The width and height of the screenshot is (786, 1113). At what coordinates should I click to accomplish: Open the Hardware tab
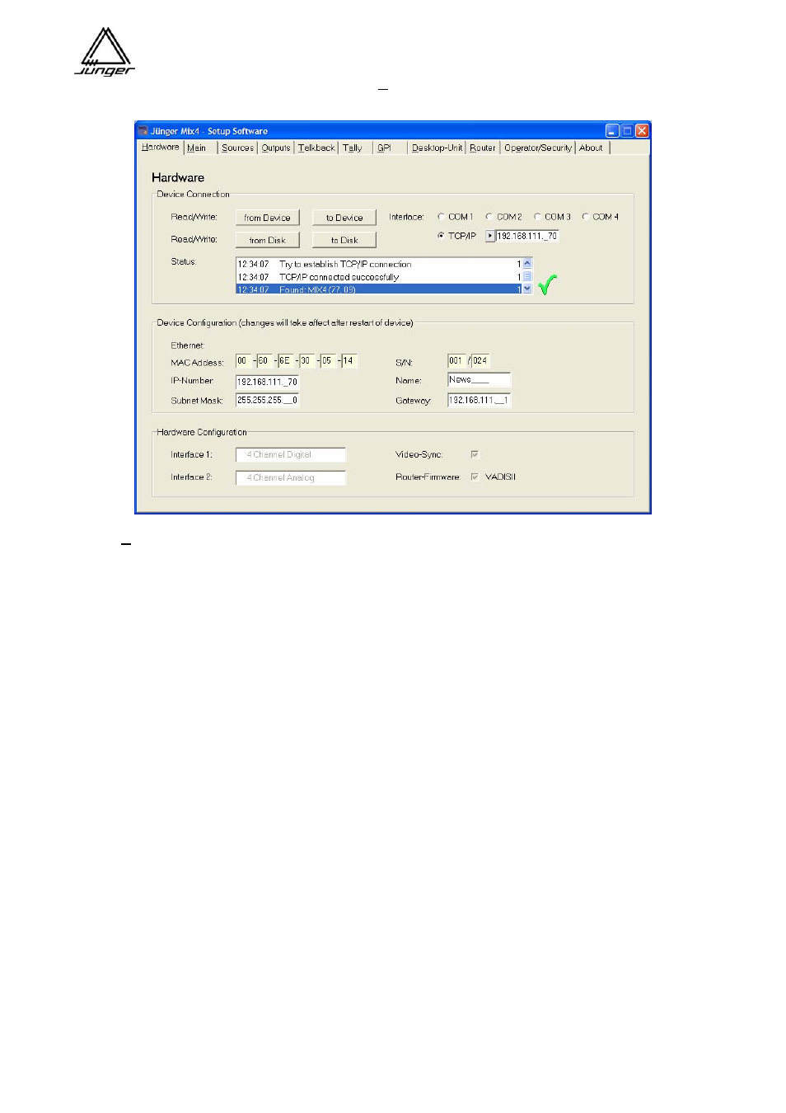click(x=160, y=147)
